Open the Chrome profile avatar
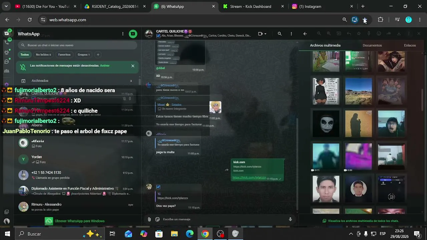This screenshot has width=427, height=240. [409, 20]
